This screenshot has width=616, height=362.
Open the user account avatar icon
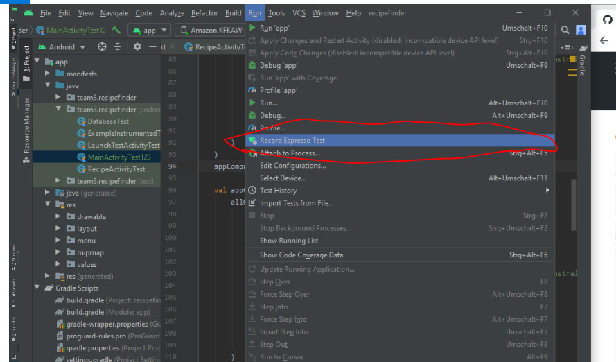[x=581, y=30]
